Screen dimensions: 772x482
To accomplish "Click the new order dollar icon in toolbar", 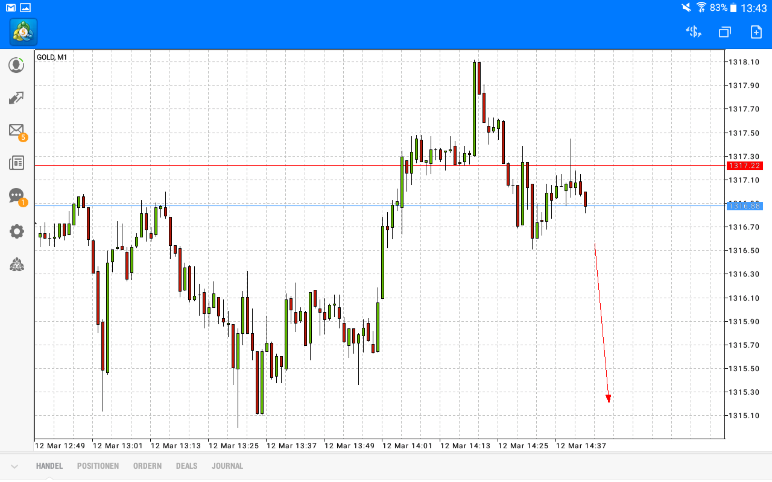I will (693, 32).
